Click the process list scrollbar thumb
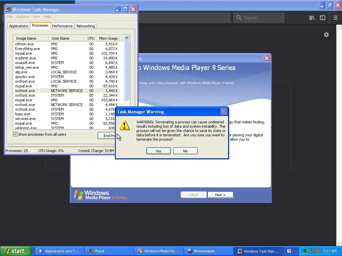This screenshot has height=256, width=342. point(127,70)
